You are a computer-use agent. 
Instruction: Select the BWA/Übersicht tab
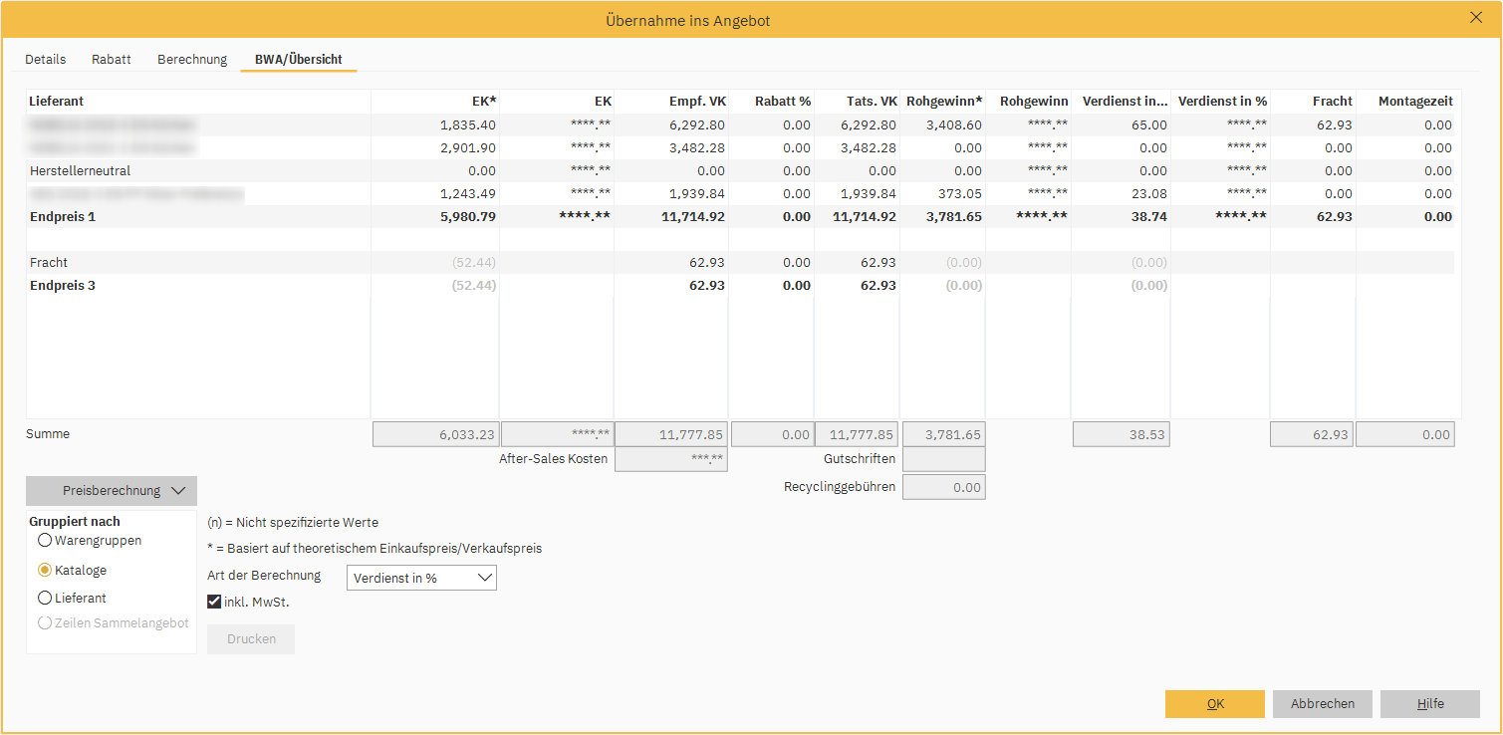pyautogui.click(x=298, y=60)
